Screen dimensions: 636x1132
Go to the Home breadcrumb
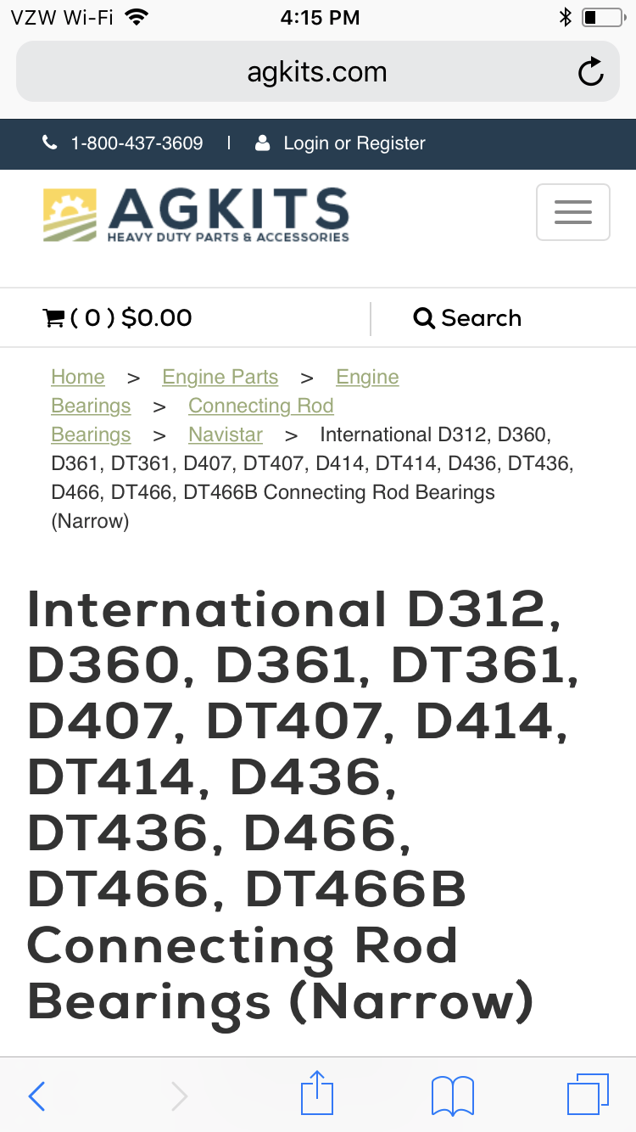[x=78, y=377]
